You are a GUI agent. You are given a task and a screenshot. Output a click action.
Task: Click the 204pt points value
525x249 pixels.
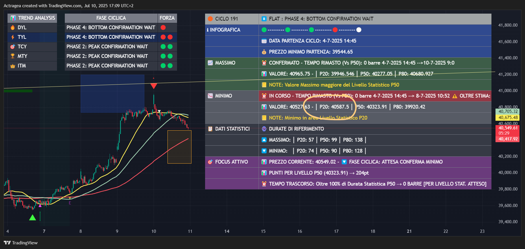[362, 173]
